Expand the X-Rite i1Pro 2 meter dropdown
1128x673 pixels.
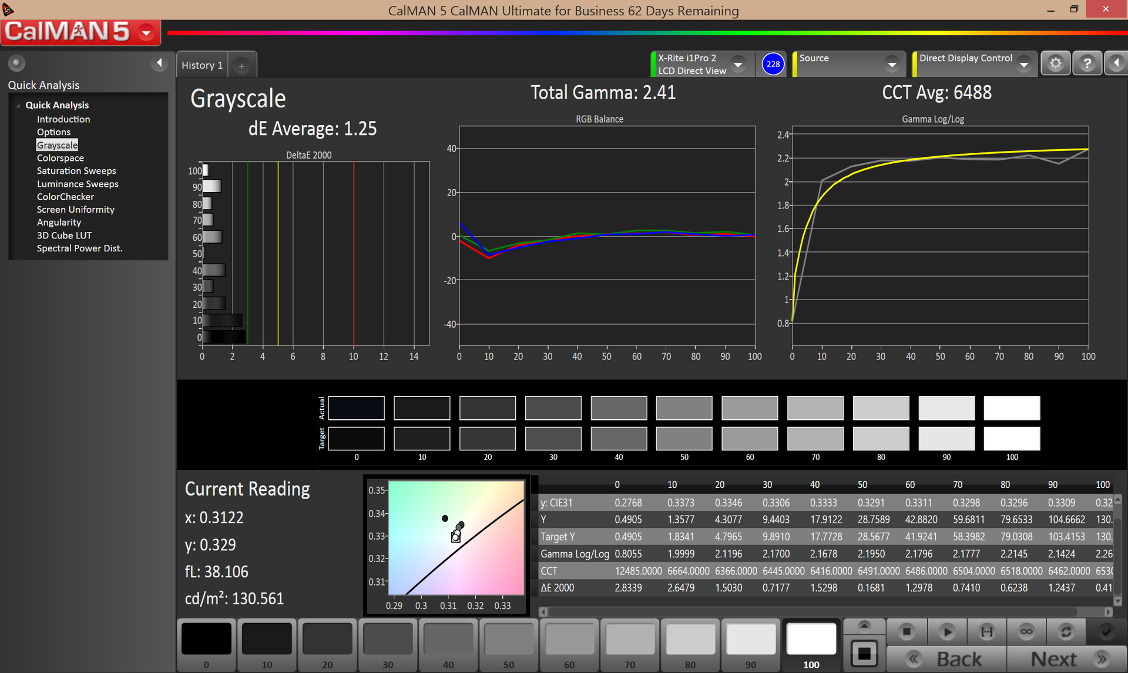coord(738,64)
